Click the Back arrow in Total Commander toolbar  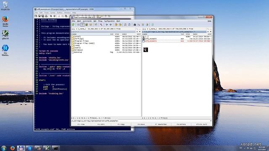tap(106, 25)
